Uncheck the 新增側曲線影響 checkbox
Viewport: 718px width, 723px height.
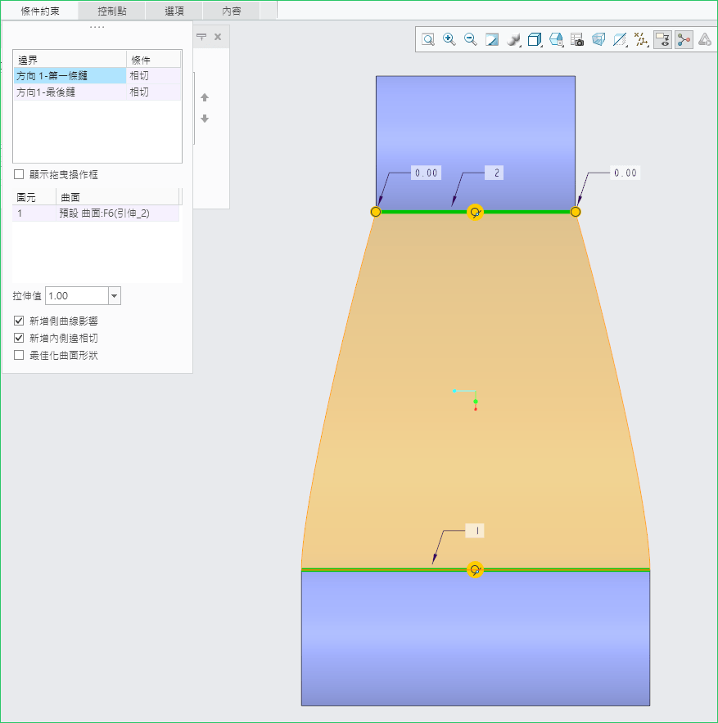(x=19, y=321)
